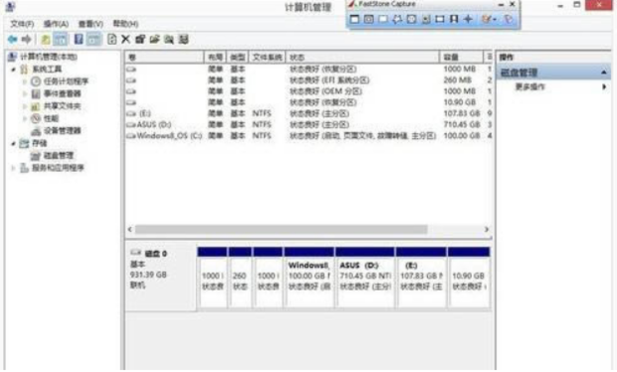Go back using the toolbar Back arrow
617x372 pixels.
(12, 40)
